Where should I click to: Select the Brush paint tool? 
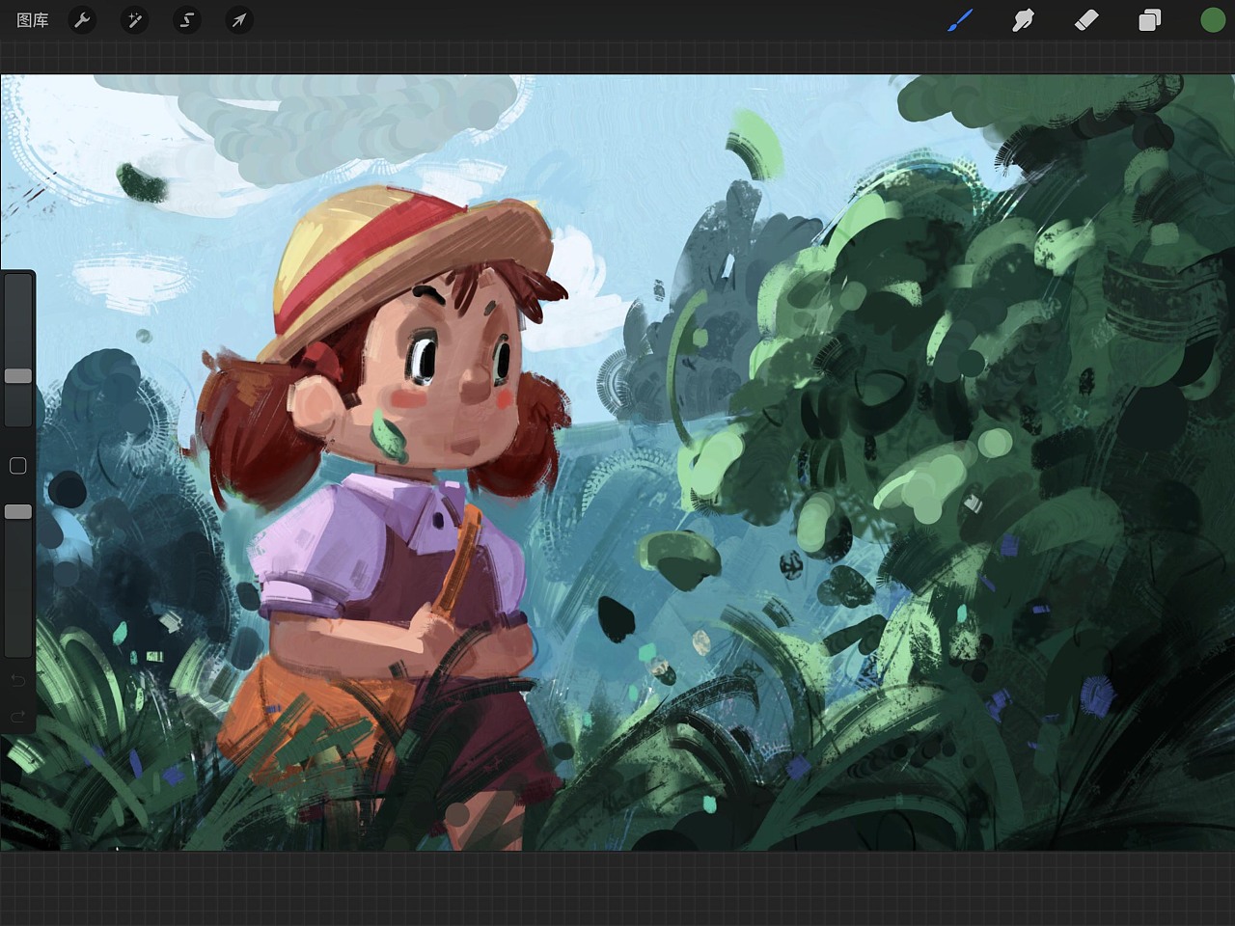coord(959,20)
